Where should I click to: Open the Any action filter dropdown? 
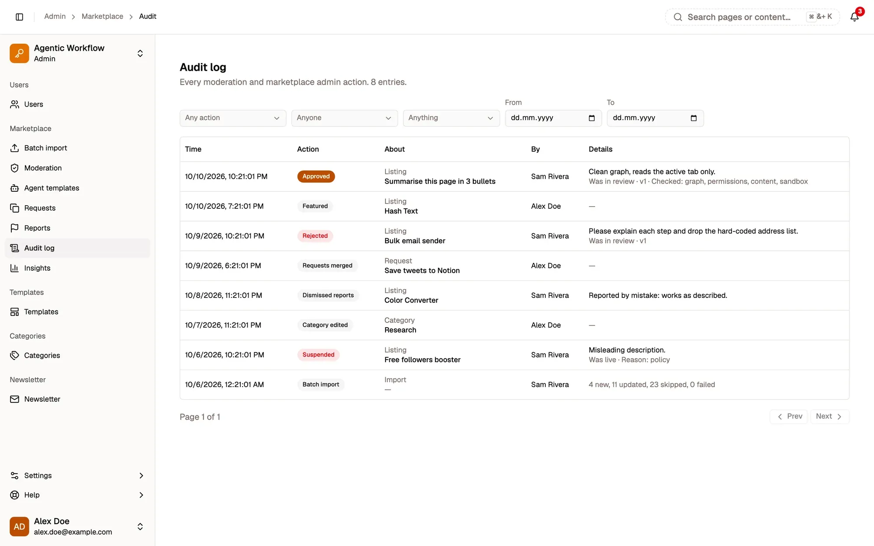(x=232, y=118)
